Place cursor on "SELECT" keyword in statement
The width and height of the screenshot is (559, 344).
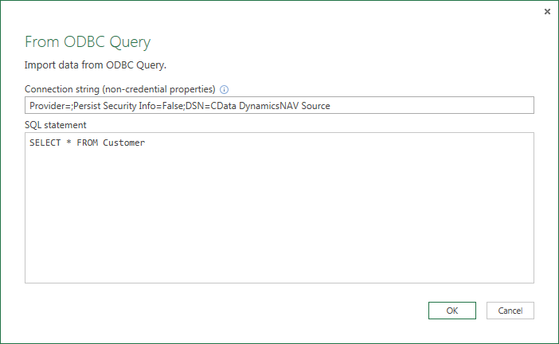(45, 143)
